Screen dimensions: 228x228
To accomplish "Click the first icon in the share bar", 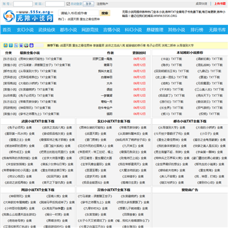I will tap(6, 45).
